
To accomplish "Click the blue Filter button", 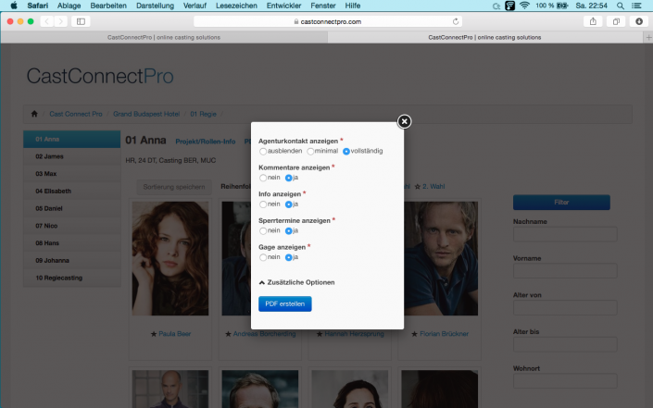I will point(561,203).
